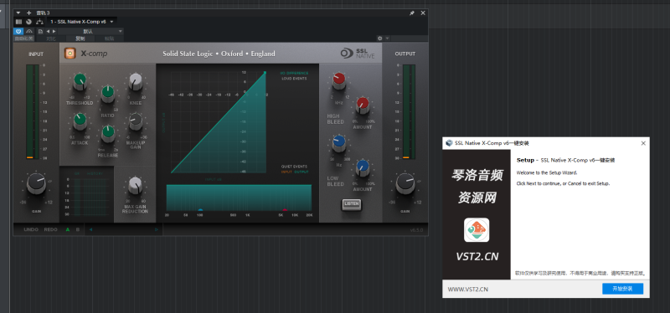
Task: Click the LOW BLEED AMOUNT blue knob
Action: click(363, 168)
